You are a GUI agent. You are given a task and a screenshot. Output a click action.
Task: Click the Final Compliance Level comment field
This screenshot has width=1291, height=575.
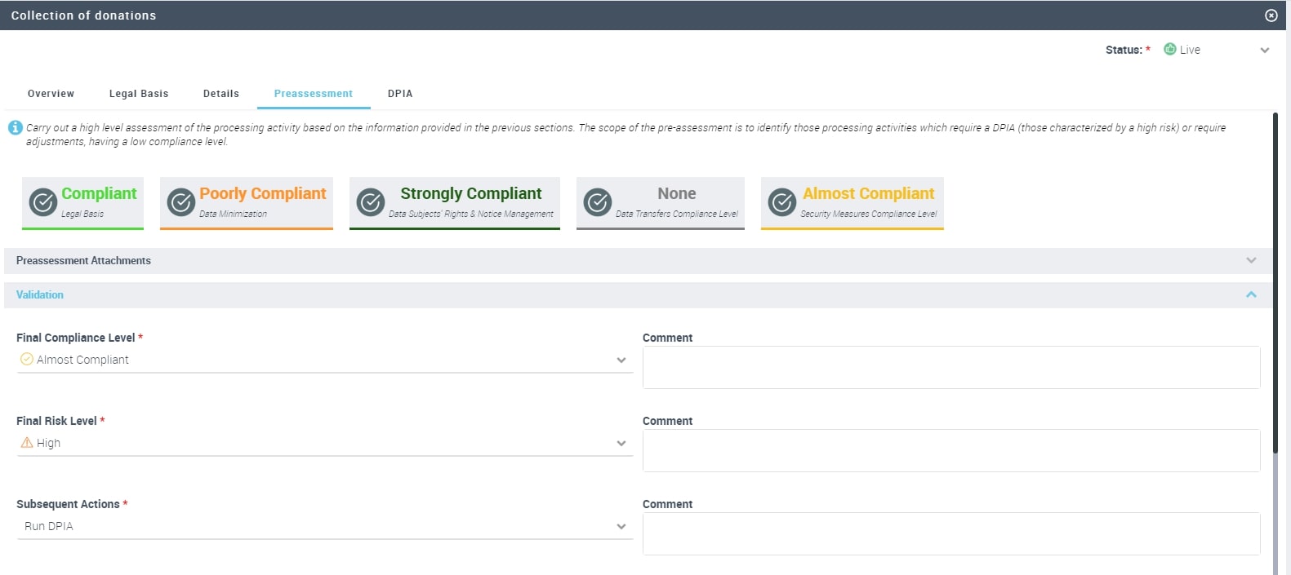tap(950, 367)
